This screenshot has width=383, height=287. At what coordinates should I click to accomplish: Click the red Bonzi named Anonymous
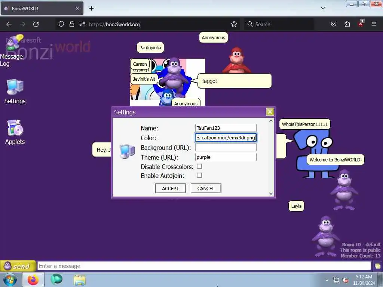click(x=236, y=60)
